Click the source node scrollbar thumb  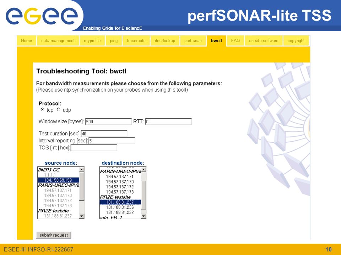[x=82, y=187]
